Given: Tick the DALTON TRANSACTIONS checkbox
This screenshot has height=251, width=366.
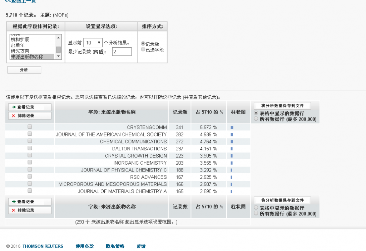Looking at the screenshot, I should click(x=30, y=148).
